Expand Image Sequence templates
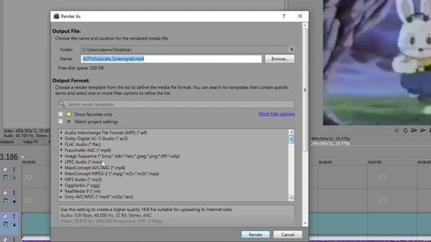This screenshot has height=242, width=431. click(61, 156)
